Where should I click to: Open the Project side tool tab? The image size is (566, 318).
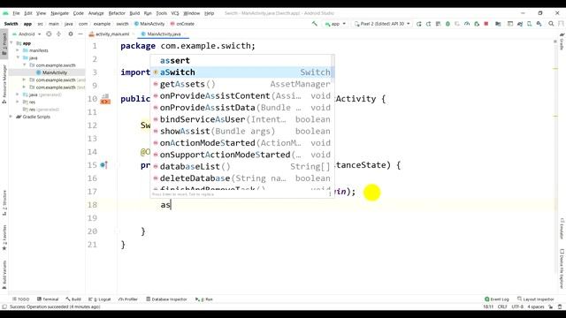click(x=4, y=43)
